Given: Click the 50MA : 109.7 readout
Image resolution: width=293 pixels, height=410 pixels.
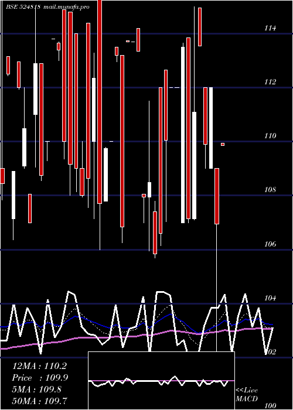Looking at the screenshot, I should coord(39,401).
